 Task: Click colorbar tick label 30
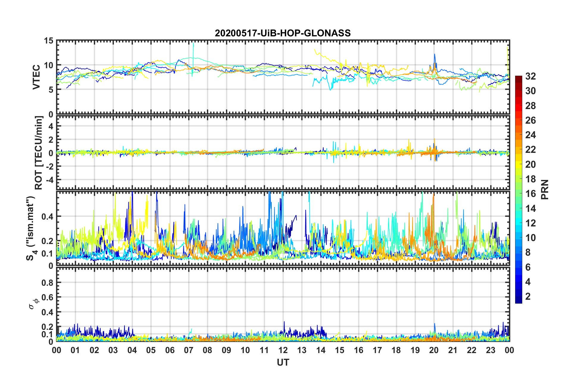(531, 91)
